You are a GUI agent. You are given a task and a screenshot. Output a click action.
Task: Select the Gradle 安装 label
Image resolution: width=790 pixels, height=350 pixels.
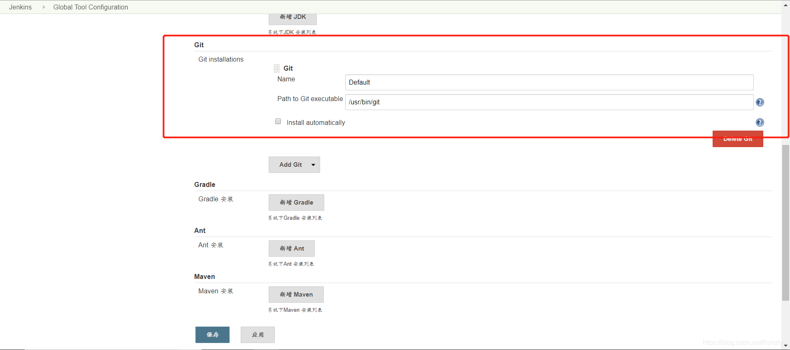(216, 199)
